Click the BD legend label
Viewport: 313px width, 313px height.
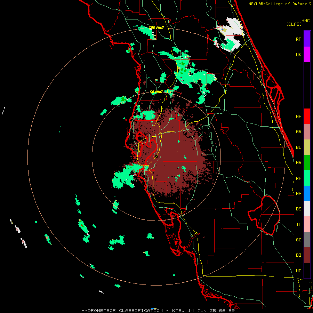(298, 147)
